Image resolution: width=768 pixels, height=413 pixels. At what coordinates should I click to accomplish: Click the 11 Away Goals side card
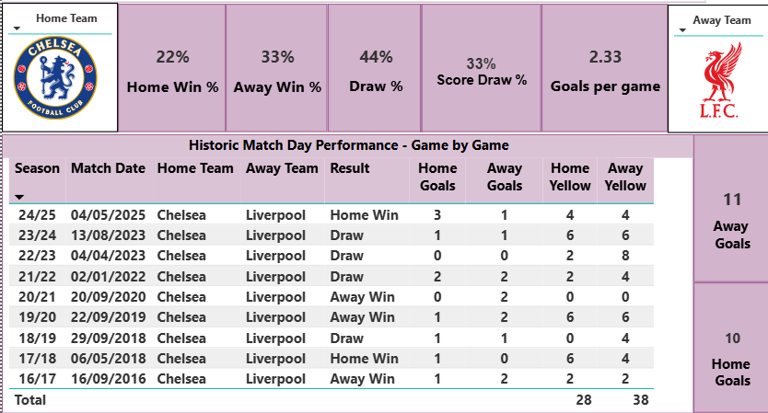(732, 212)
